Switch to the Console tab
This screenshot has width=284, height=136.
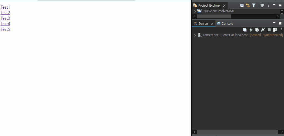(x=225, y=24)
